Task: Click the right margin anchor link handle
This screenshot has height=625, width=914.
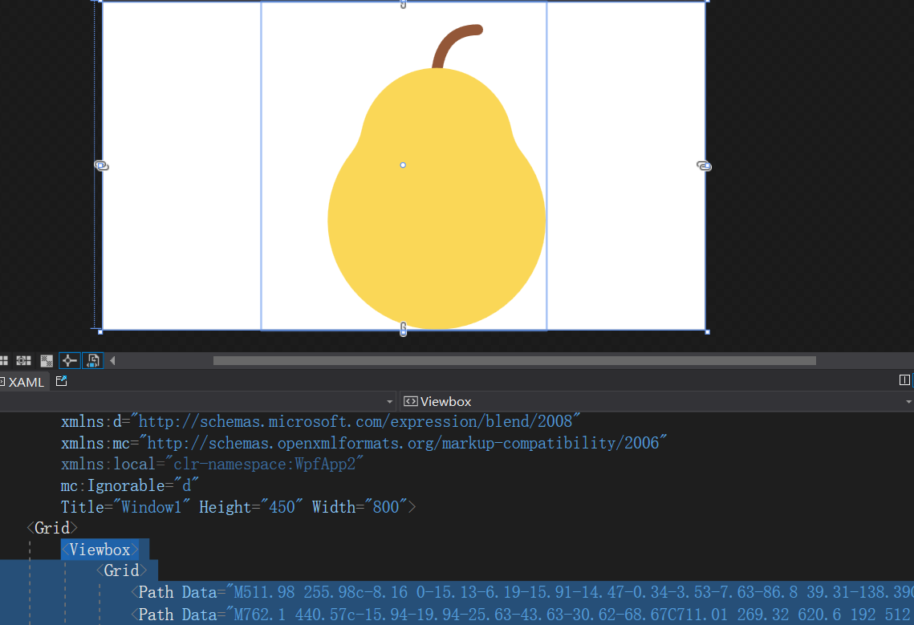Action: pos(704,166)
